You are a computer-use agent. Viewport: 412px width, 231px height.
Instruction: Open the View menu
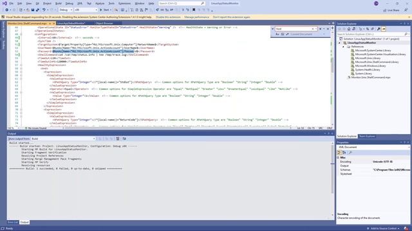[29, 3]
